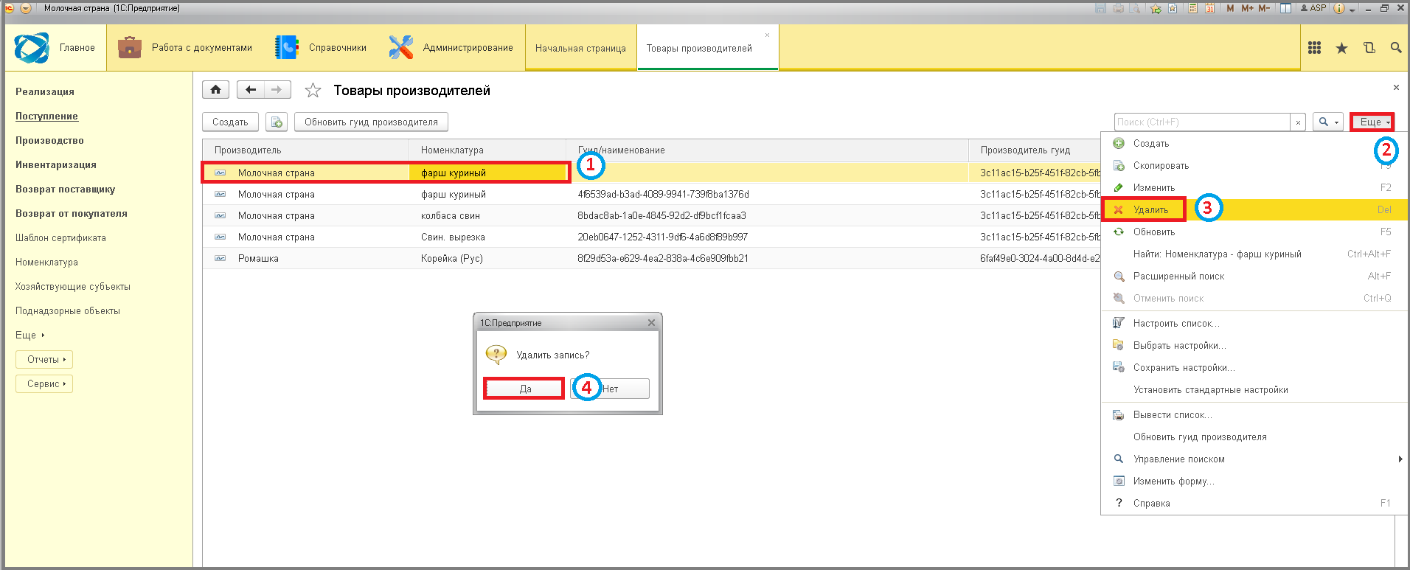Expand Управление поиском submenu
Screen dimensions: 1410x570
[x=1254, y=459]
